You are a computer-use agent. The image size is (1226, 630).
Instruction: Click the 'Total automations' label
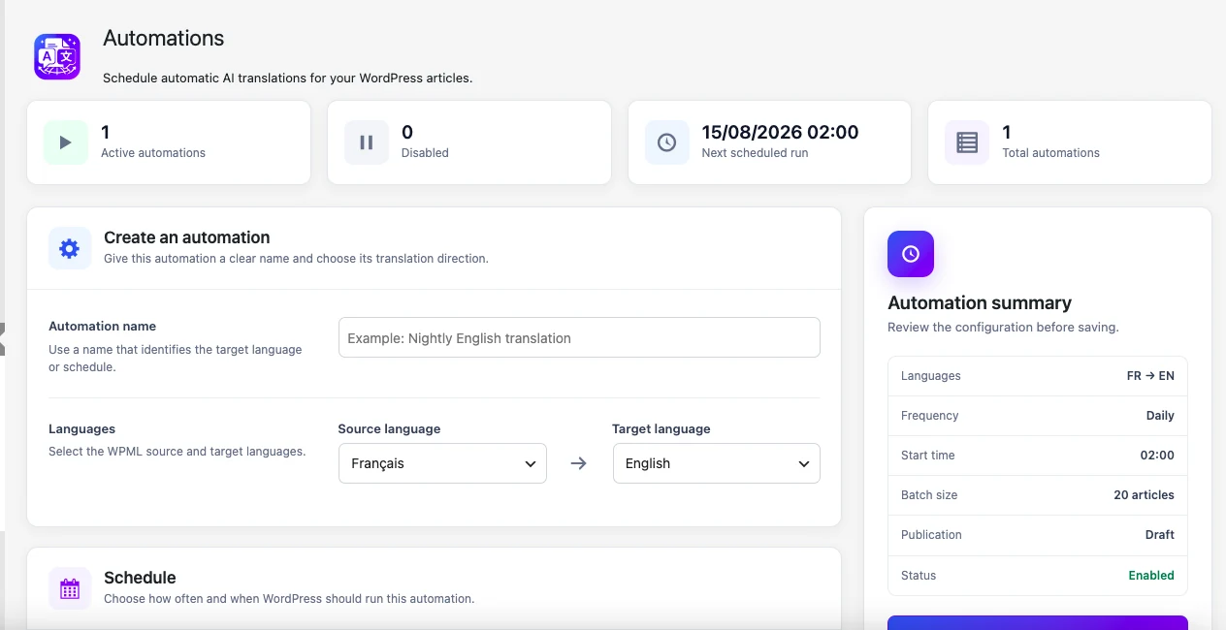pos(1050,152)
